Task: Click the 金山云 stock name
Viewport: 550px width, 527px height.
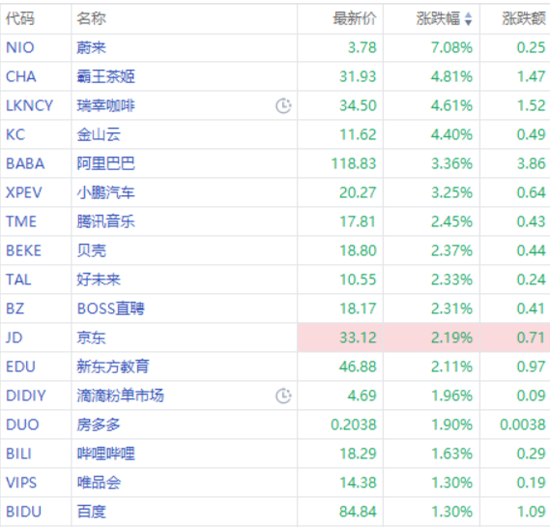Action: [99, 134]
